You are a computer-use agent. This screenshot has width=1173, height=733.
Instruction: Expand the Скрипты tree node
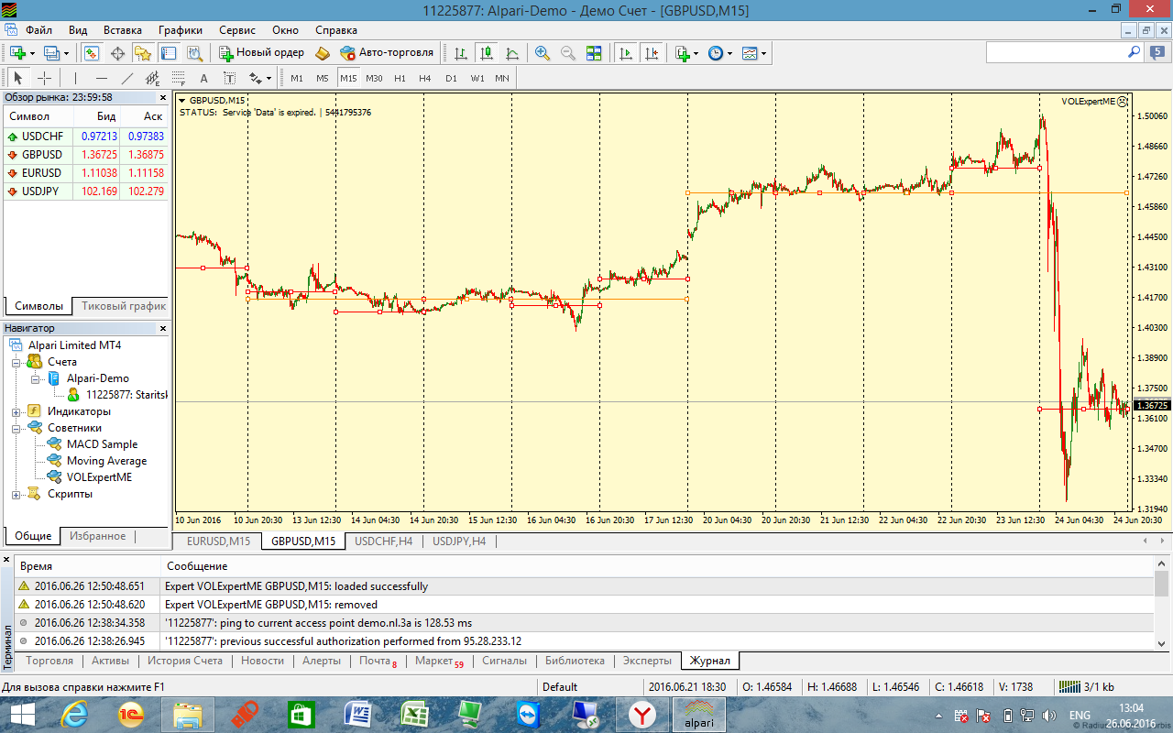click(16, 494)
